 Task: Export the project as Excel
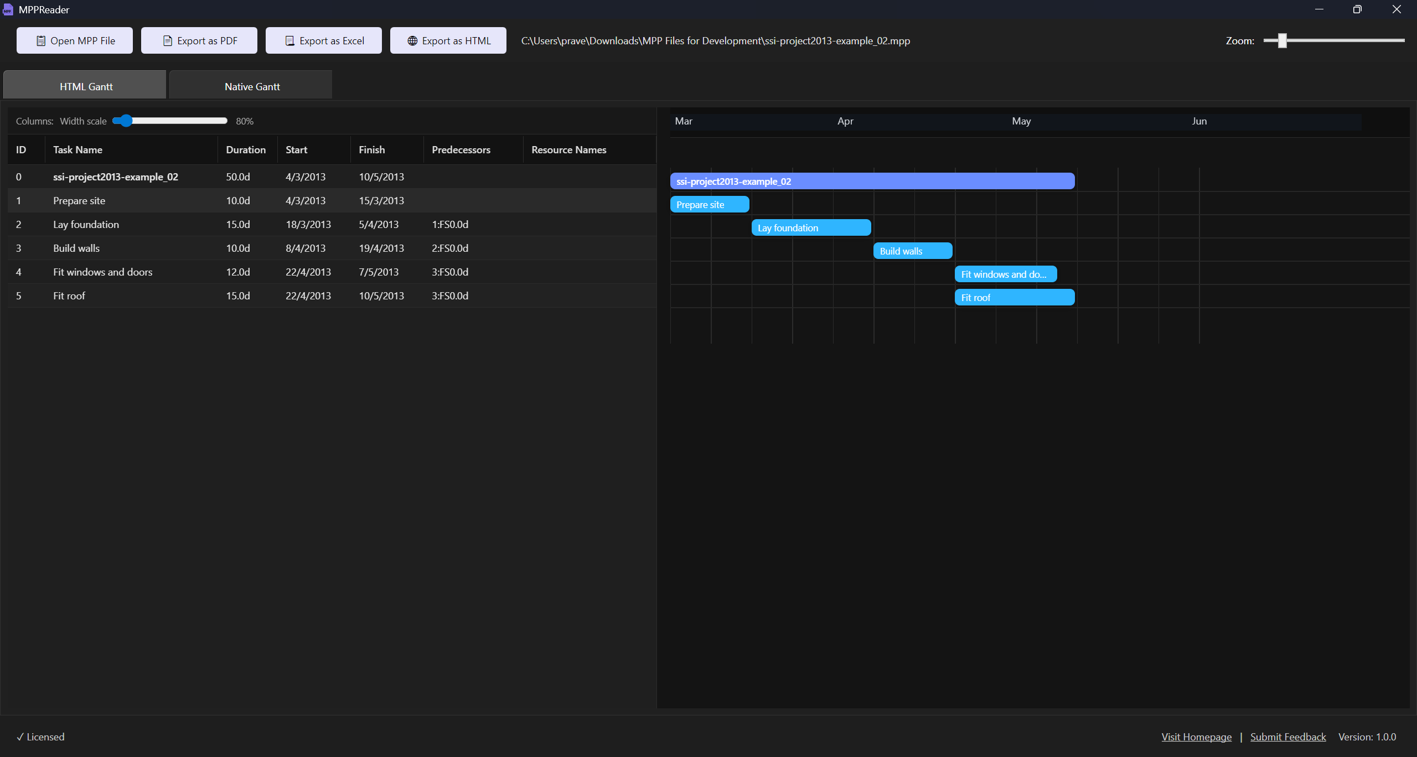click(324, 40)
